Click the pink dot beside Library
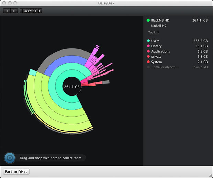 (x=148, y=46)
